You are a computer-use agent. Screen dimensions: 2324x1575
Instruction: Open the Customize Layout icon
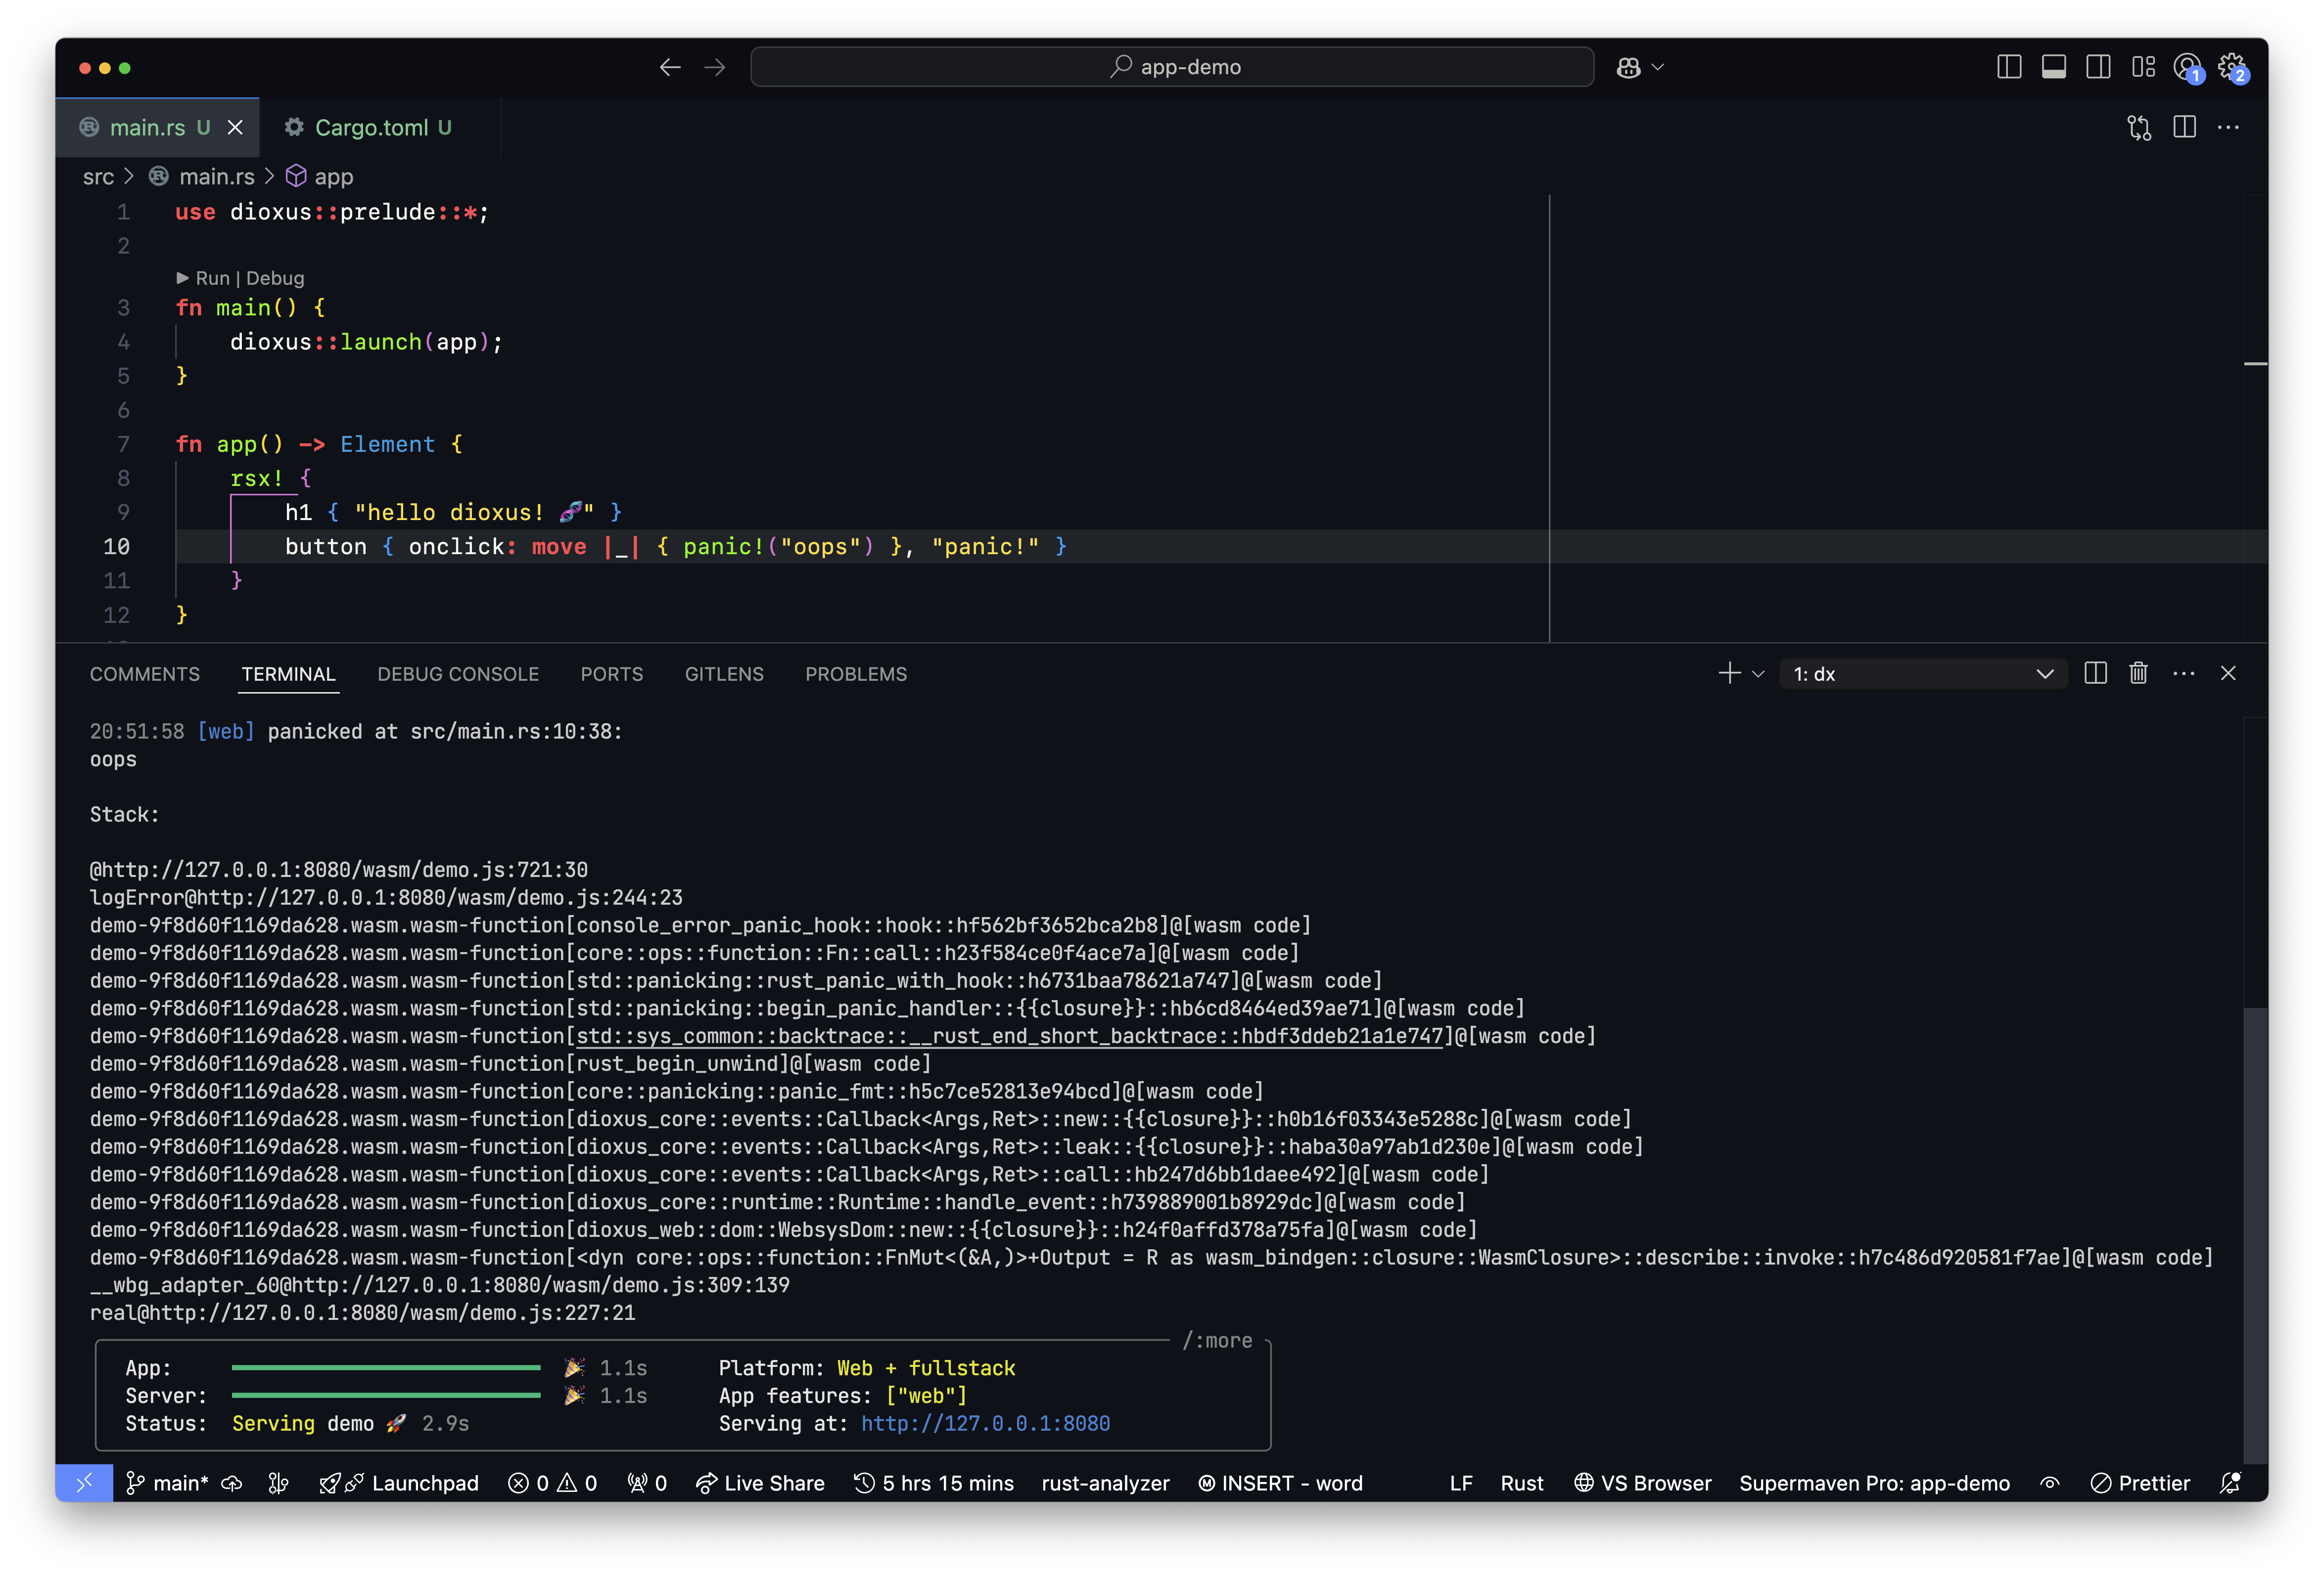tap(2143, 67)
